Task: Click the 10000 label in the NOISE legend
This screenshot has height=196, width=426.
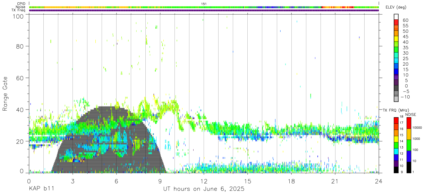Action: coord(418,128)
